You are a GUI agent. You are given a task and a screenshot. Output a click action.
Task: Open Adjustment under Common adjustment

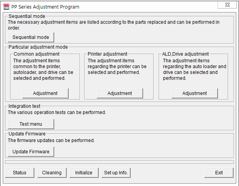(45, 93)
